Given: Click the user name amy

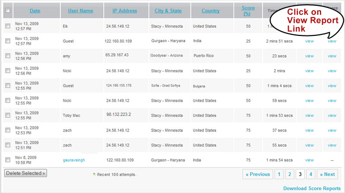Looking at the screenshot, I should [66, 56].
